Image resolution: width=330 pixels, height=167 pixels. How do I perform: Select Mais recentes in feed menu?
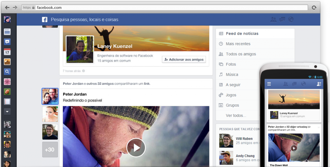238,44
